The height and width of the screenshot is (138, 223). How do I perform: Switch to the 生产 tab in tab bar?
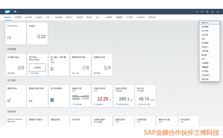[98, 17]
